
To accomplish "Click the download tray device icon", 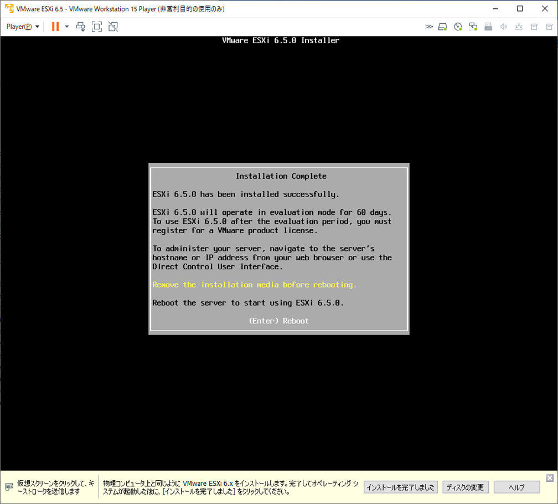I will (519, 27).
